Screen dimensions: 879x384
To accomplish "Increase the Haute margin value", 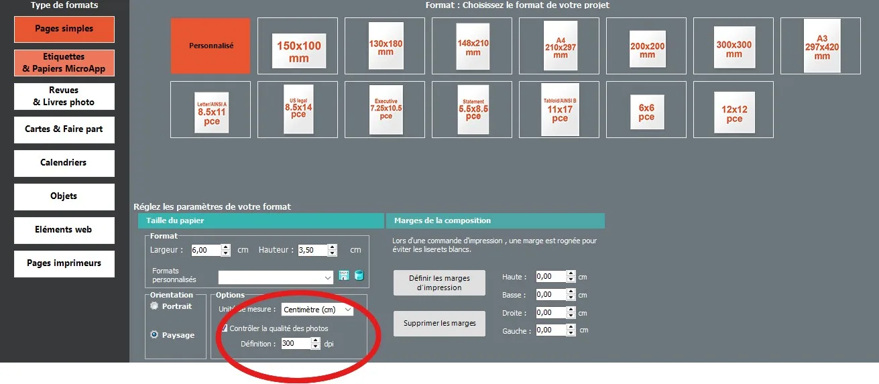I will [x=571, y=273].
